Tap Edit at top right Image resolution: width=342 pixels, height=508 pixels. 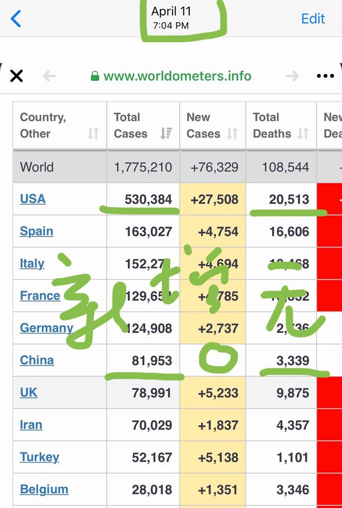click(x=313, y=19)
